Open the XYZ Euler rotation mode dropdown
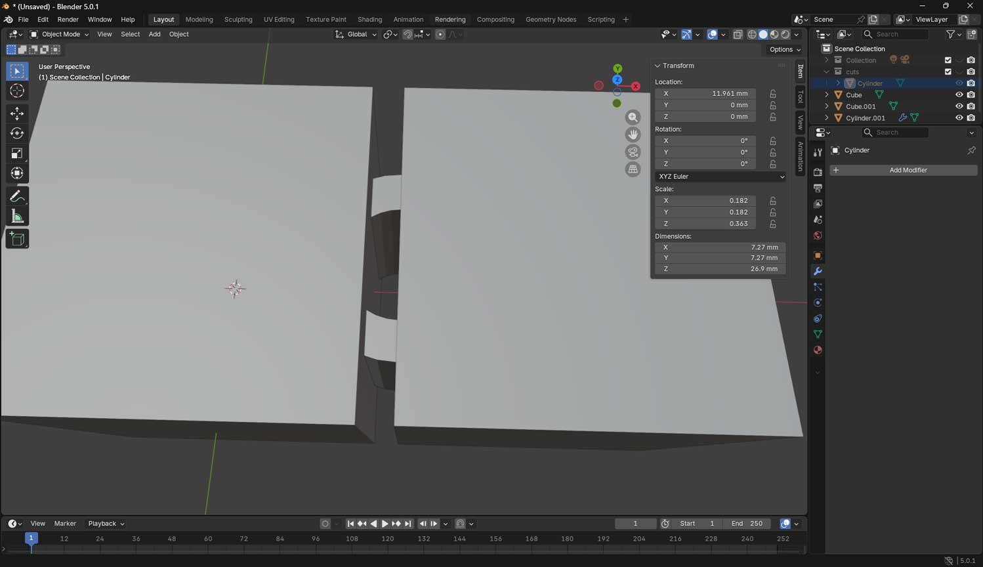This screenshot has width=983, height=567. 721,177
